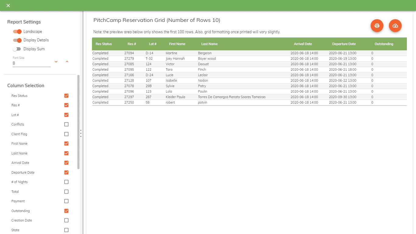Image resolution: width=416 pixels, height=234 pixels.
Task: Click the PitchCamp Reservation Grid title
Action: click(x=157, y=20)
